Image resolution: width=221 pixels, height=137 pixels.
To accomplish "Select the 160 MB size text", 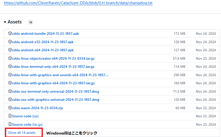I will coord(180,83).
